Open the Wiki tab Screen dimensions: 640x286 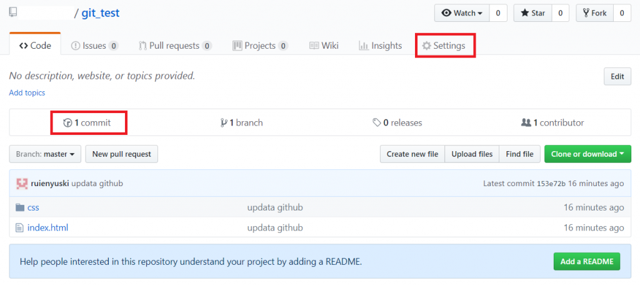(x=324, y=46)
